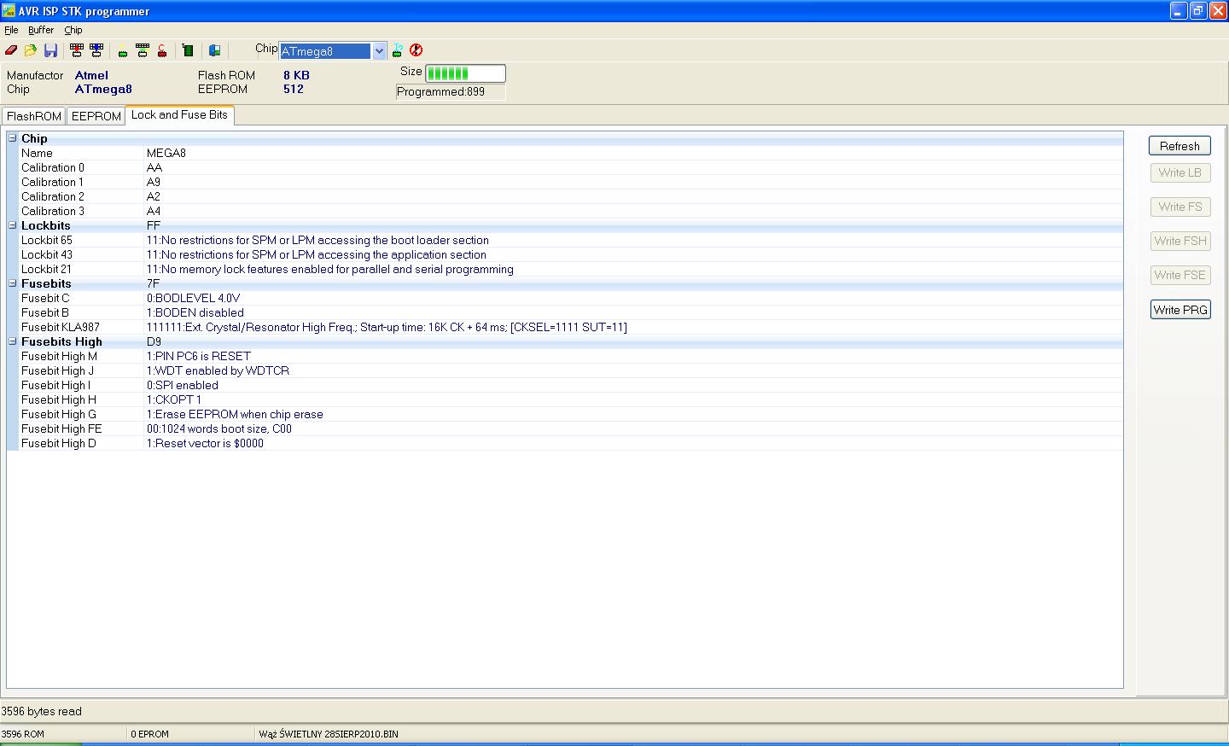Click the Lockbit 43 row label
1229x746 pixels.
click(x=47, y=254)
